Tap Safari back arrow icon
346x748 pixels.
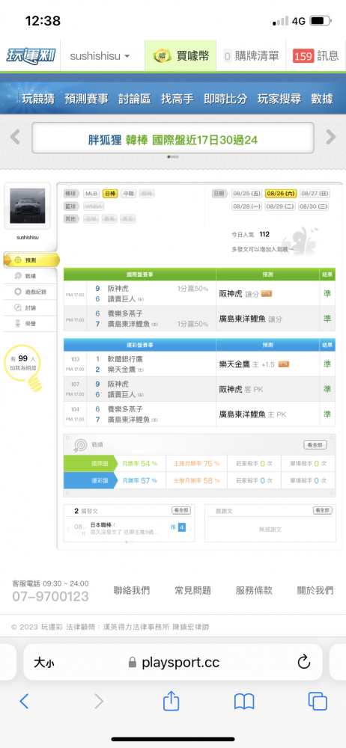point(25,701)
